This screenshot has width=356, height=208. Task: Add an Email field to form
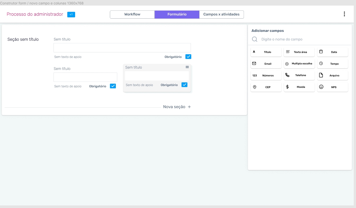tap(266, 64)
